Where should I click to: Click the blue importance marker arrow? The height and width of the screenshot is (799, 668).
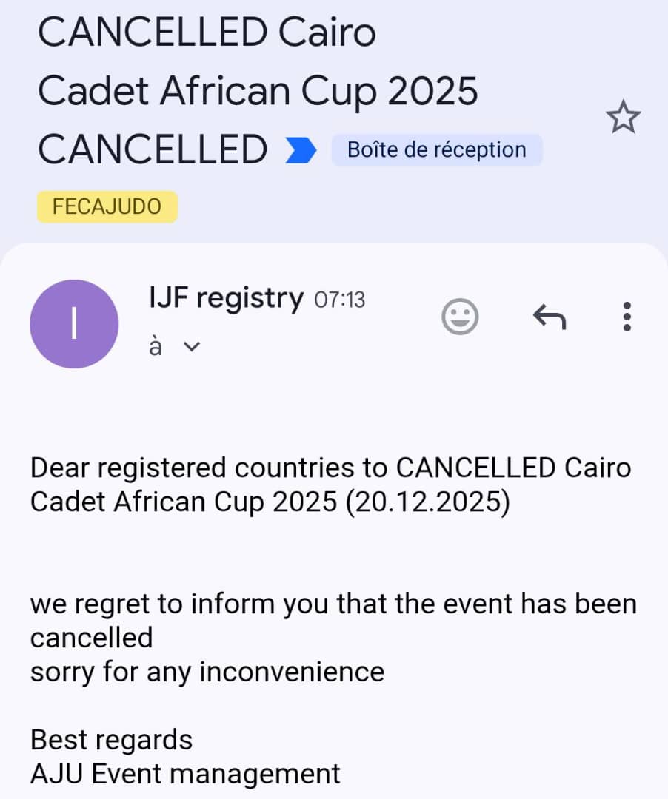pyautogui.click(x=301, y=150)
